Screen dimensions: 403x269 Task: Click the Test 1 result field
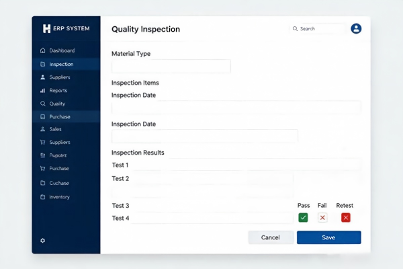point(247,165)
